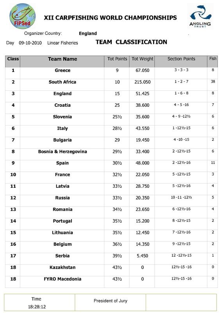Click the Linear Fisheries venue text

pyautogui.click(x=62, y=43)
